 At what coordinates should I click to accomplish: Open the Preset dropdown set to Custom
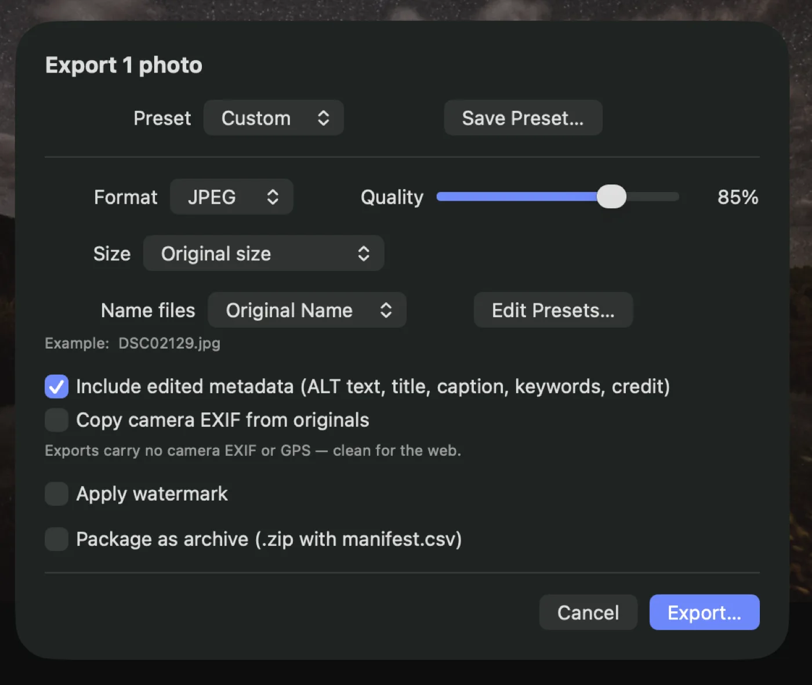273,118
